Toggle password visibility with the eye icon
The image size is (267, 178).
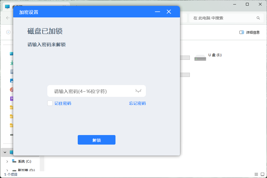click(x=138, y=91)
